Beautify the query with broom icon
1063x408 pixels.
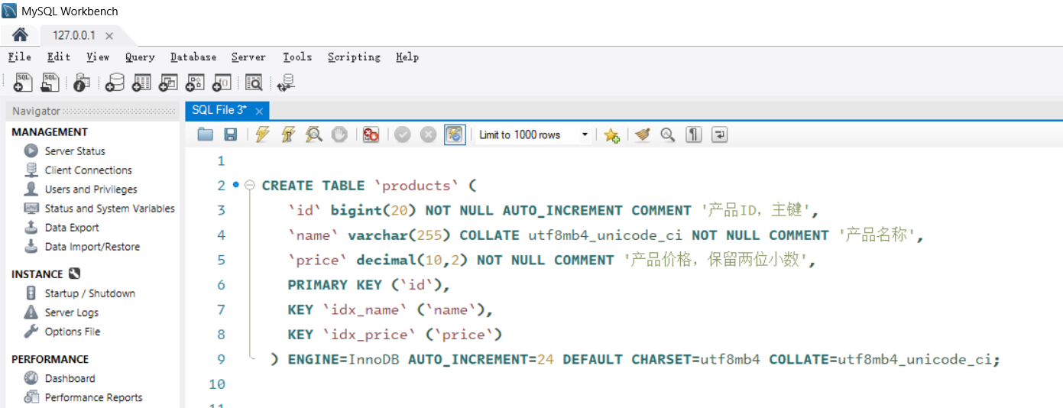tap(642, 134)
